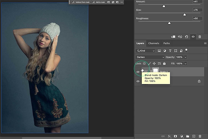Filter layers by type layers icon
Image resolution: width=208 pixels, height=139 pixels.
tap(170, 51)
